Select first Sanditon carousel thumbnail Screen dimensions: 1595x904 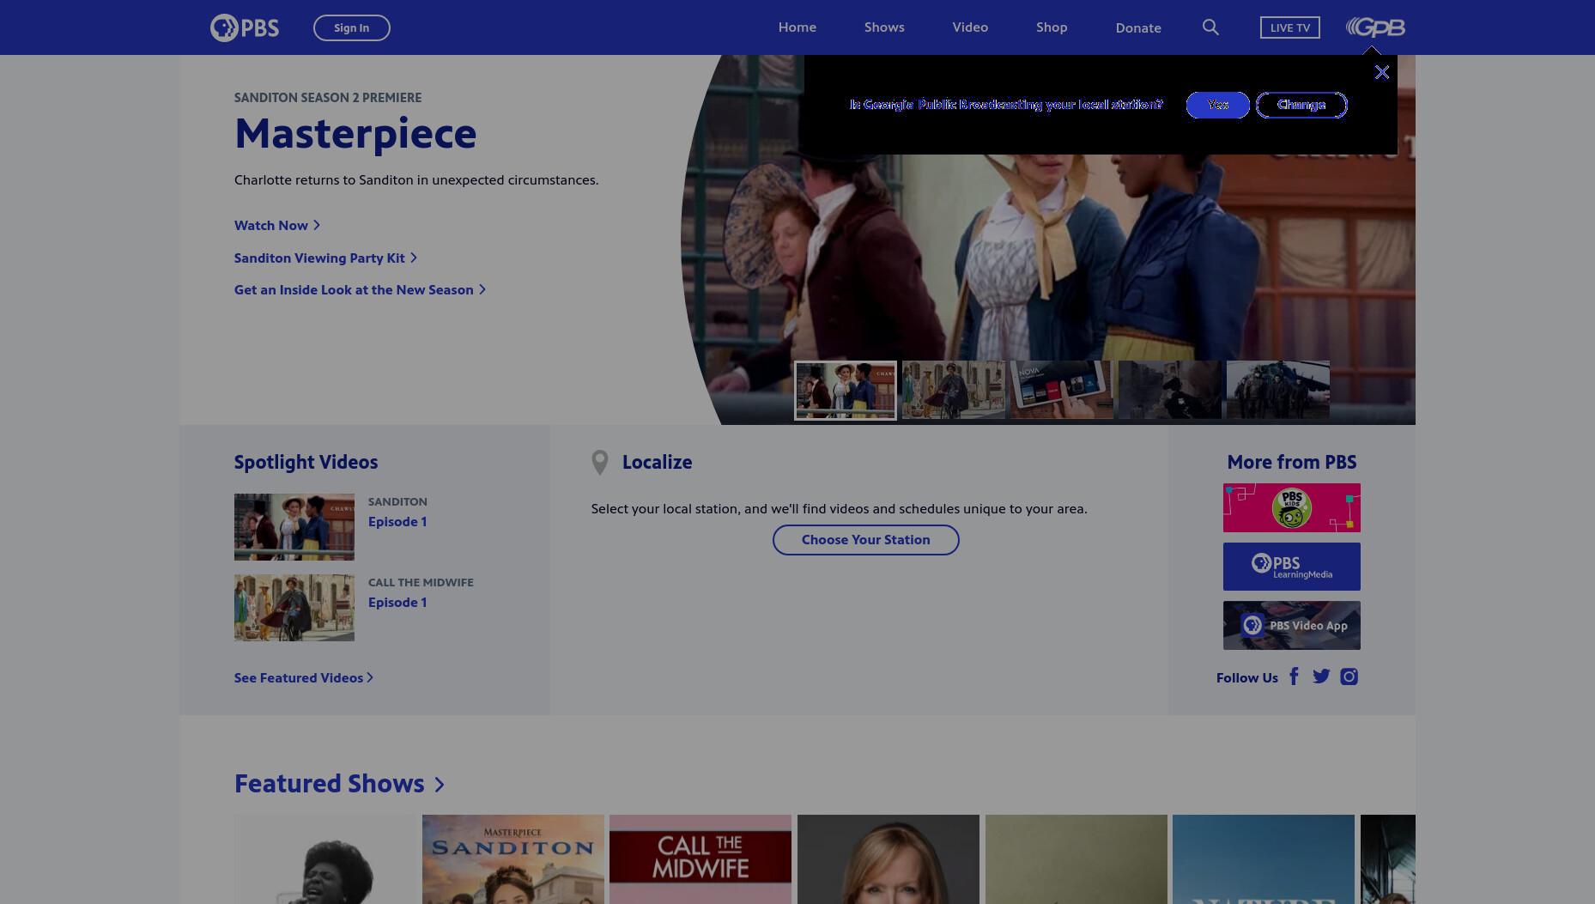(x=846, y=391)
